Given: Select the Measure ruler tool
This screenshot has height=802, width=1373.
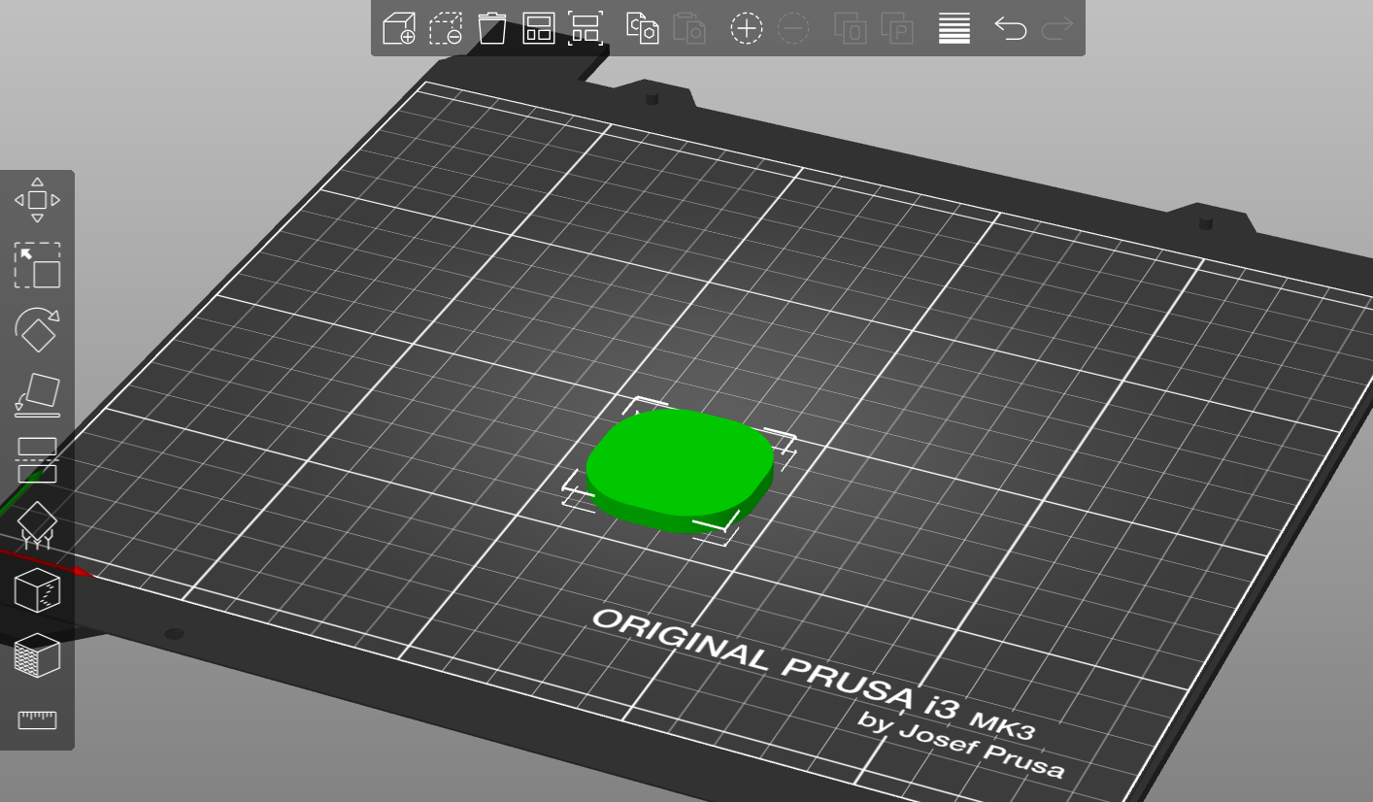Looking at the screenshot, I should tap(37, 720).
